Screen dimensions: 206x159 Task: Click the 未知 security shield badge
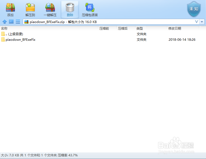coord(194,9)
